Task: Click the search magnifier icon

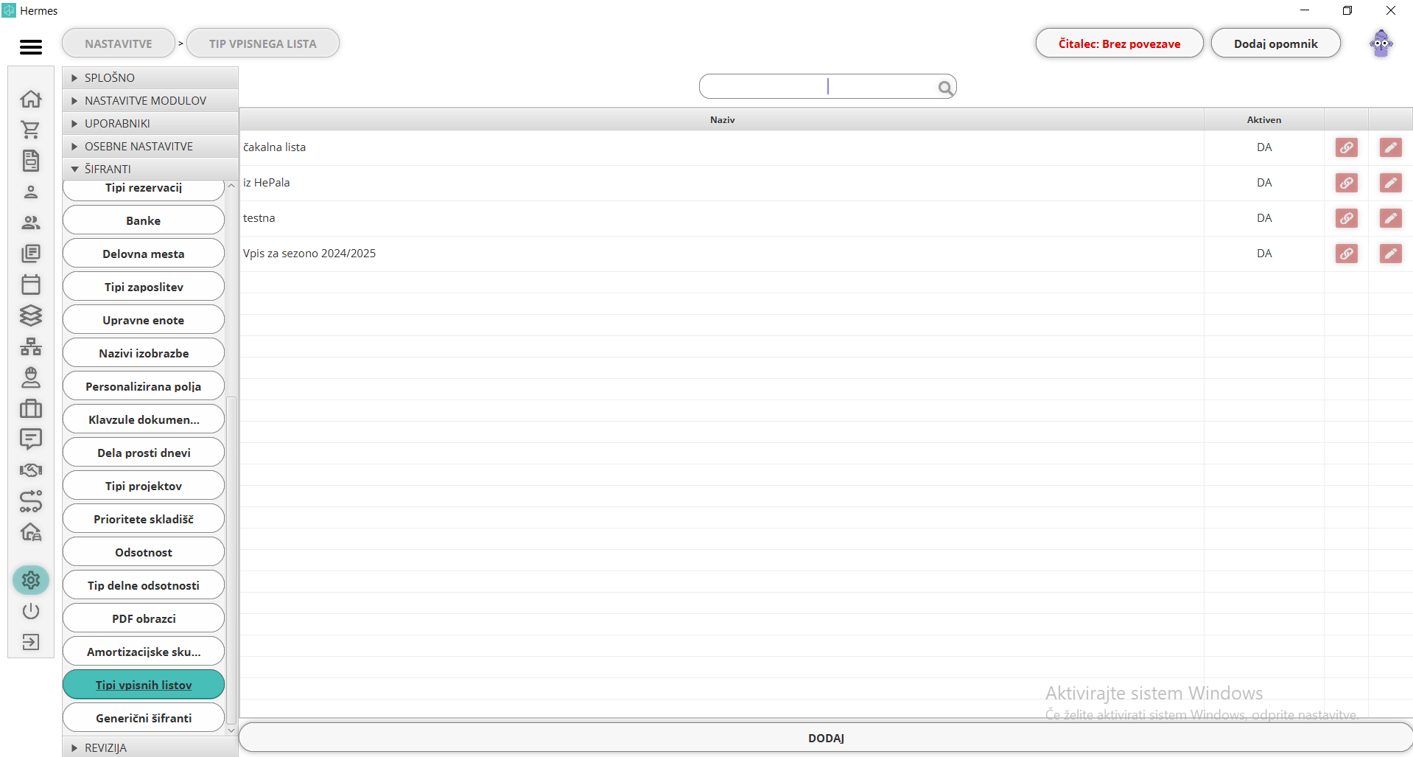Action: [x=945, y=88]
